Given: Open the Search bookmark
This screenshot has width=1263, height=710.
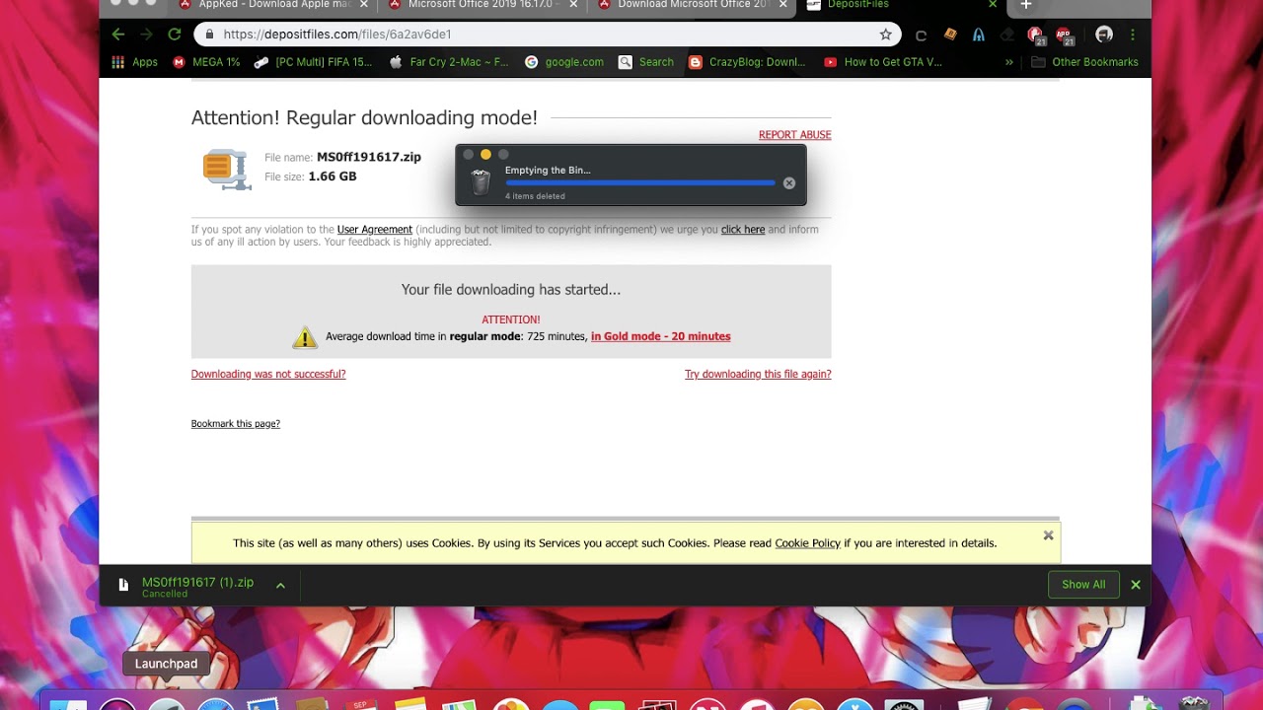Looking at the screenshot, I should click(x=646, y=62).
